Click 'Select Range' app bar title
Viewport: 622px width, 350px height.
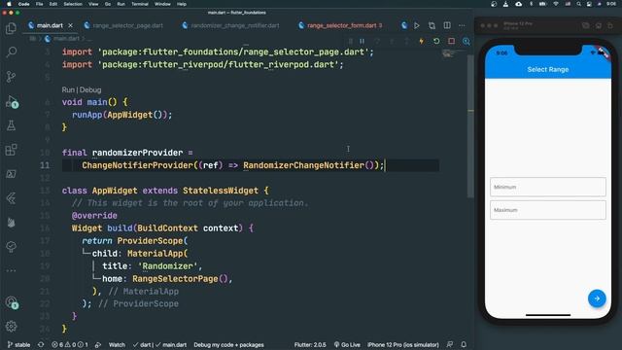pyautogui.click(x=548, y=69)
